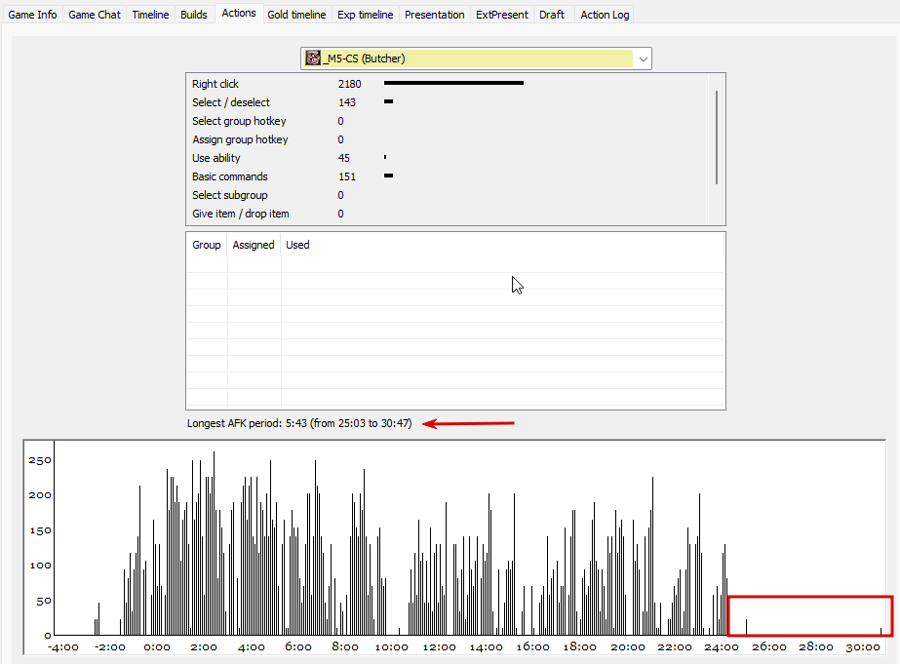Select the _M5-CS (Butcher) player field

click(476, 59)
